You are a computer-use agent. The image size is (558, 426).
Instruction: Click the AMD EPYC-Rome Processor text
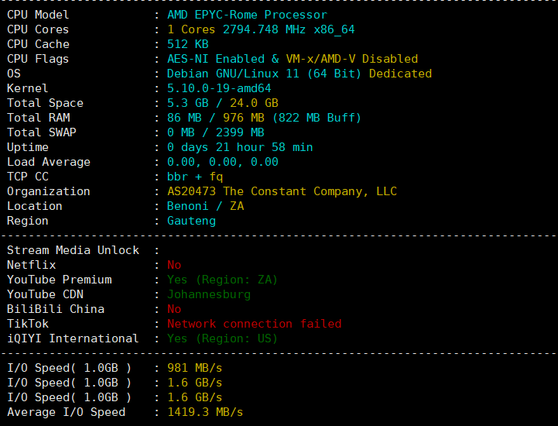tap(247, 15)
